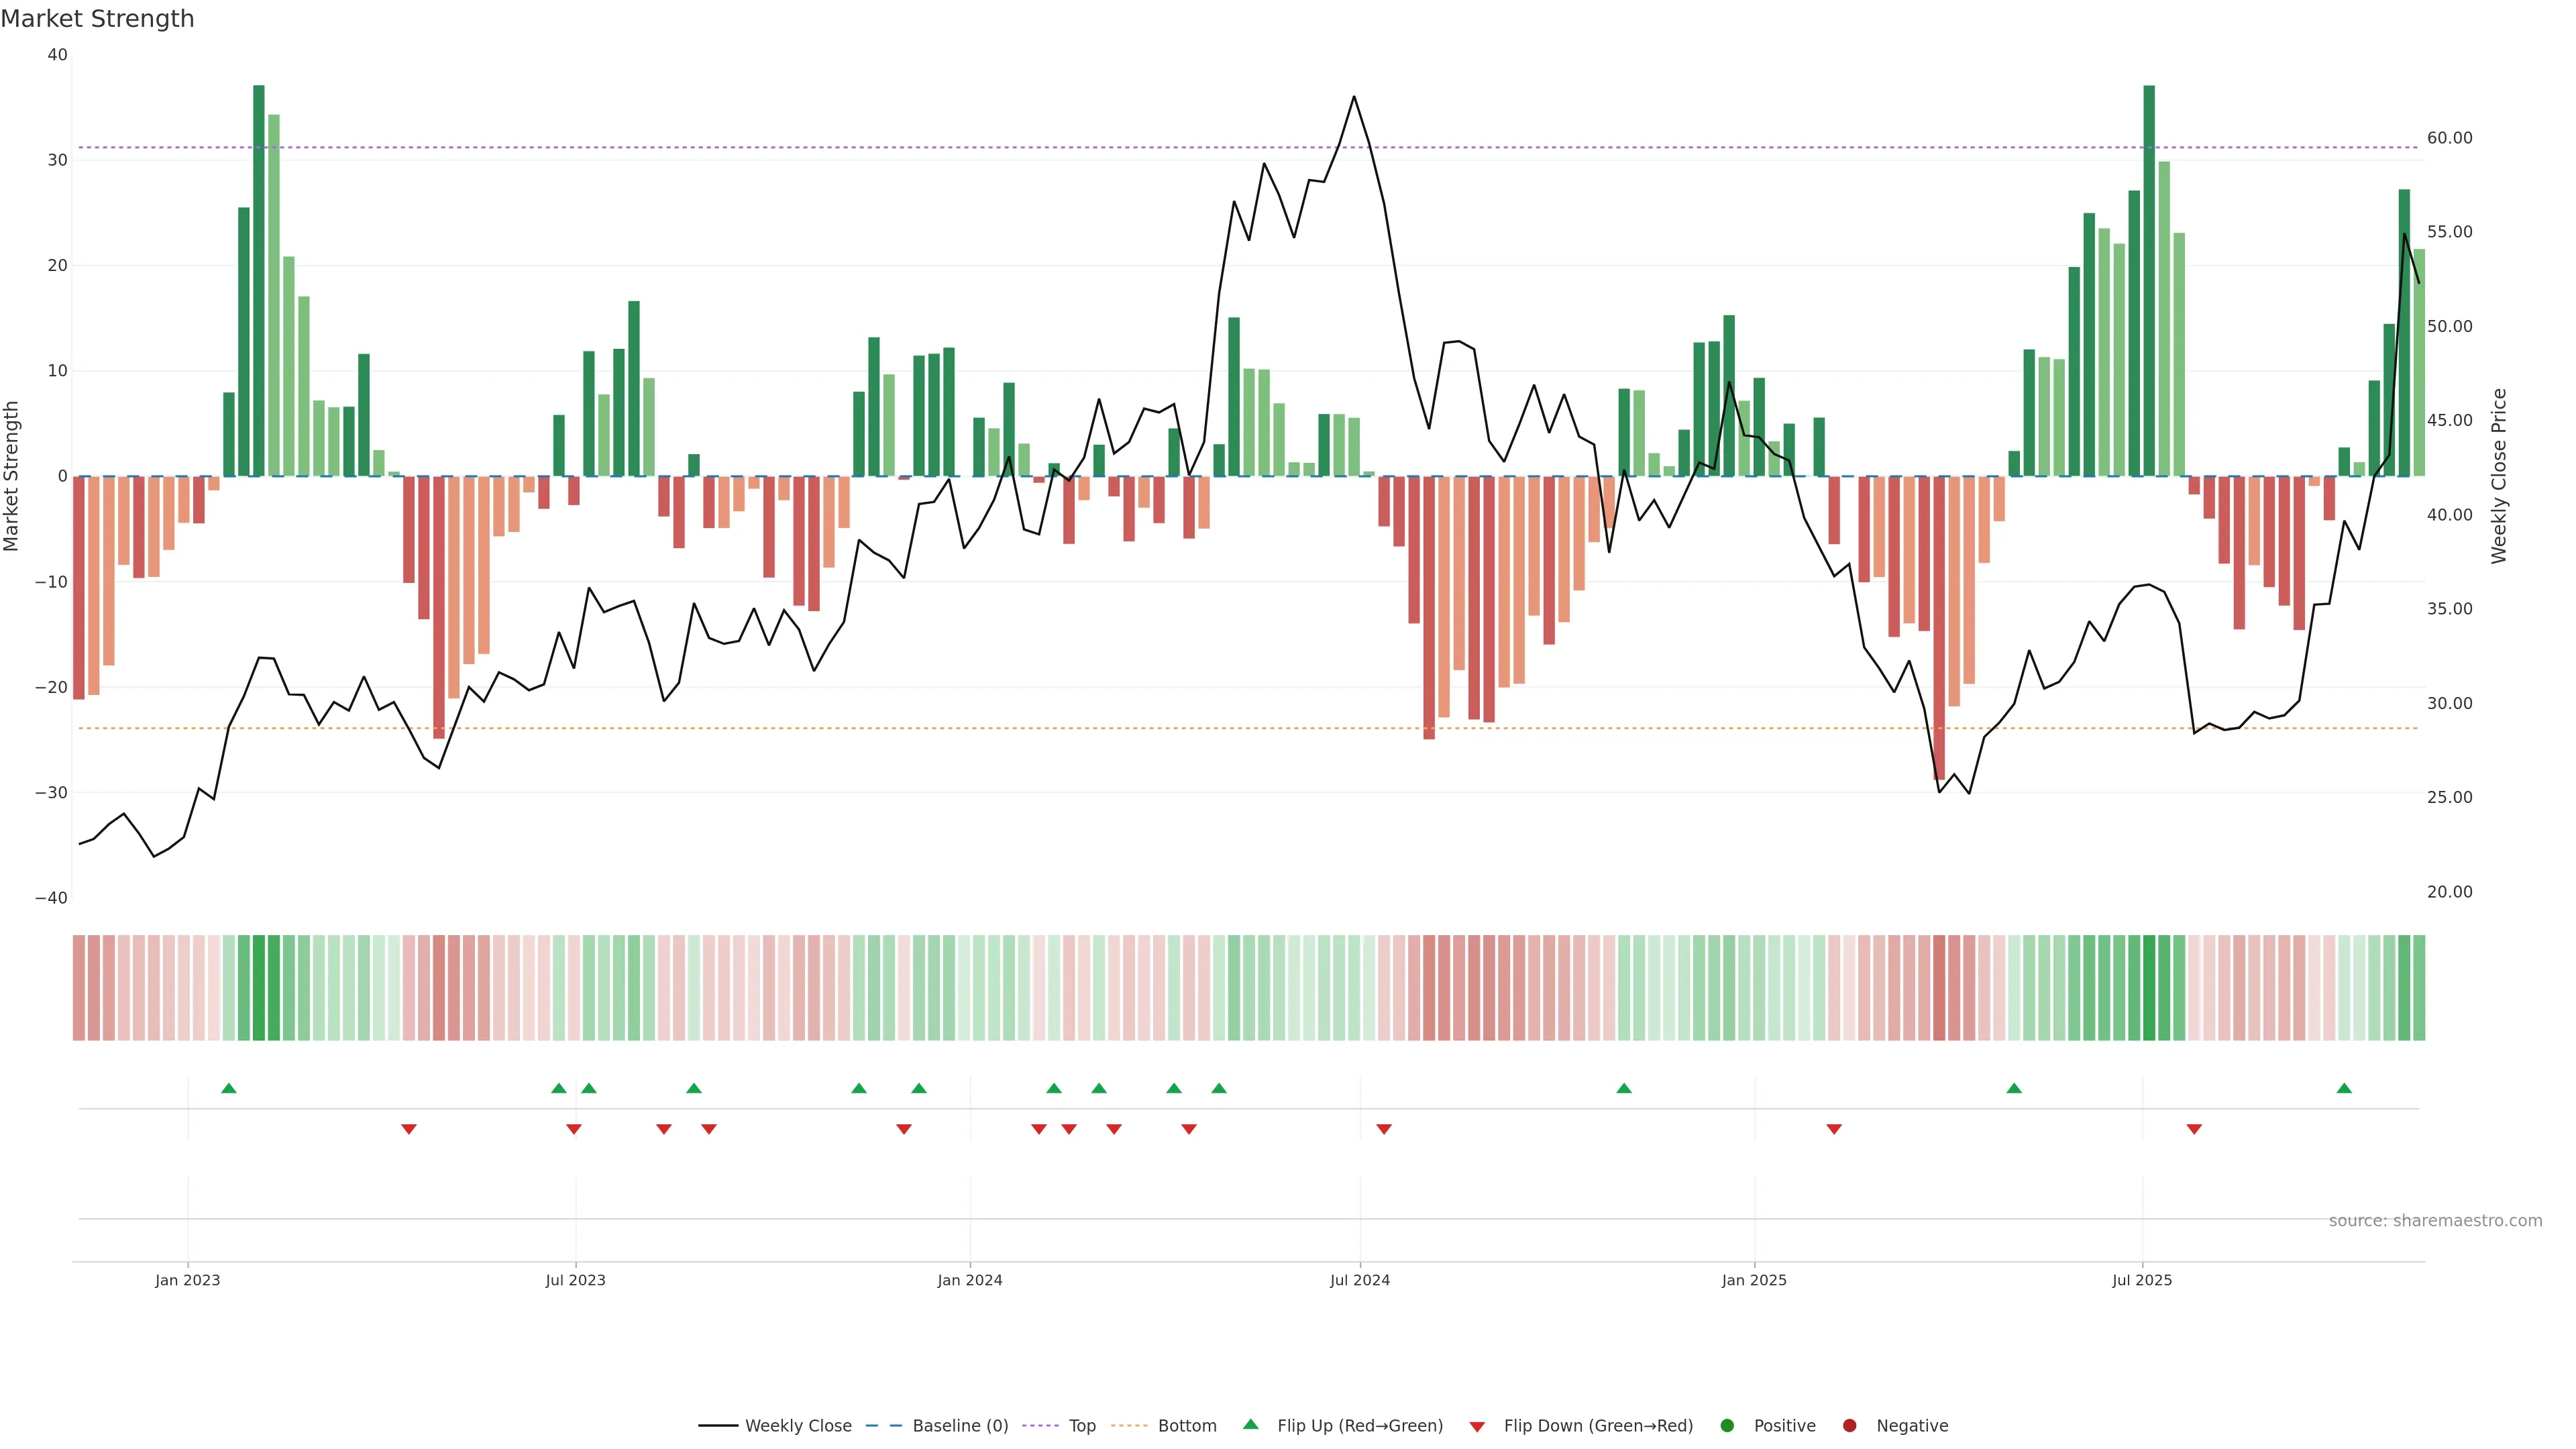
Task: Click the green Positive legend dot
Action: (1727, 1426)
